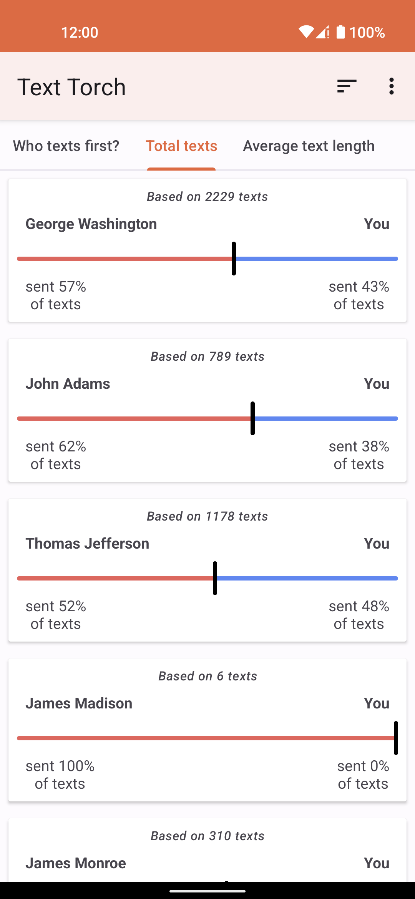Open the sort options icon
The image size is (415, 899).
point(347,86)
